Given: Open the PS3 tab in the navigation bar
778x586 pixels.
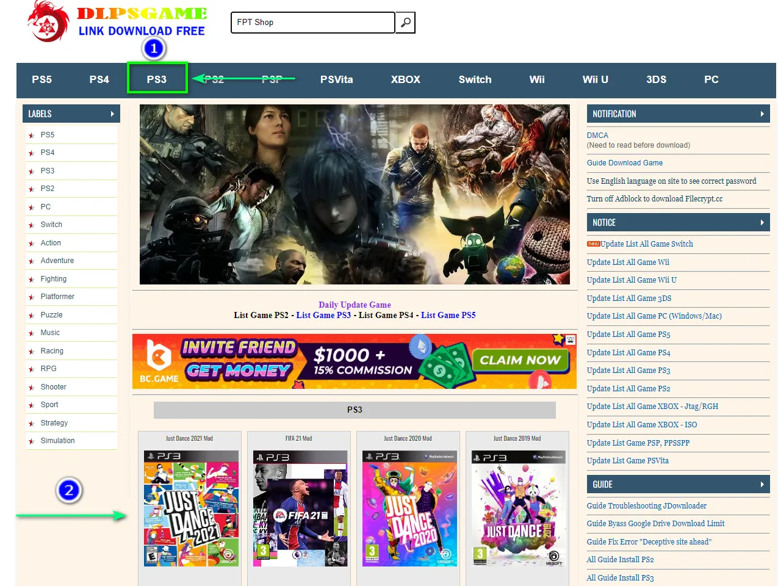Looking at the screenshot, I should tap(157, 79).
